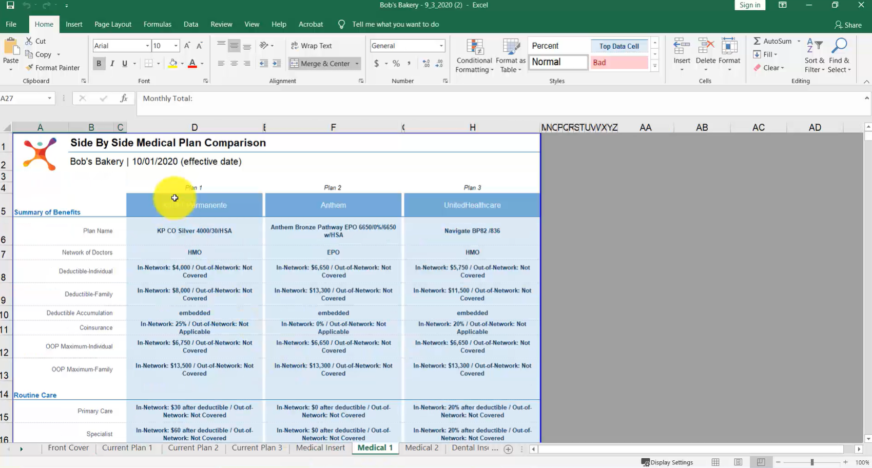Go to the Front Cover sheet tab
The height and width of the screenshot is (468, 872).
point(68,447)
